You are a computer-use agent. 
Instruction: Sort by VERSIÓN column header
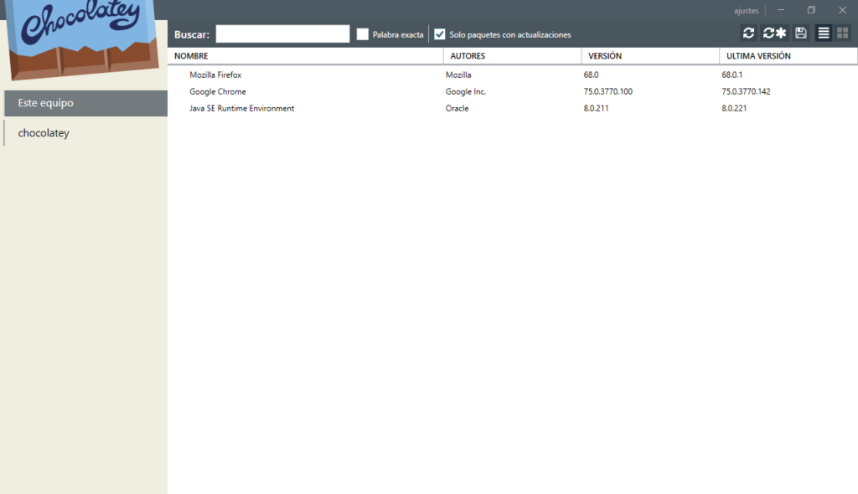tap(650, 56)
